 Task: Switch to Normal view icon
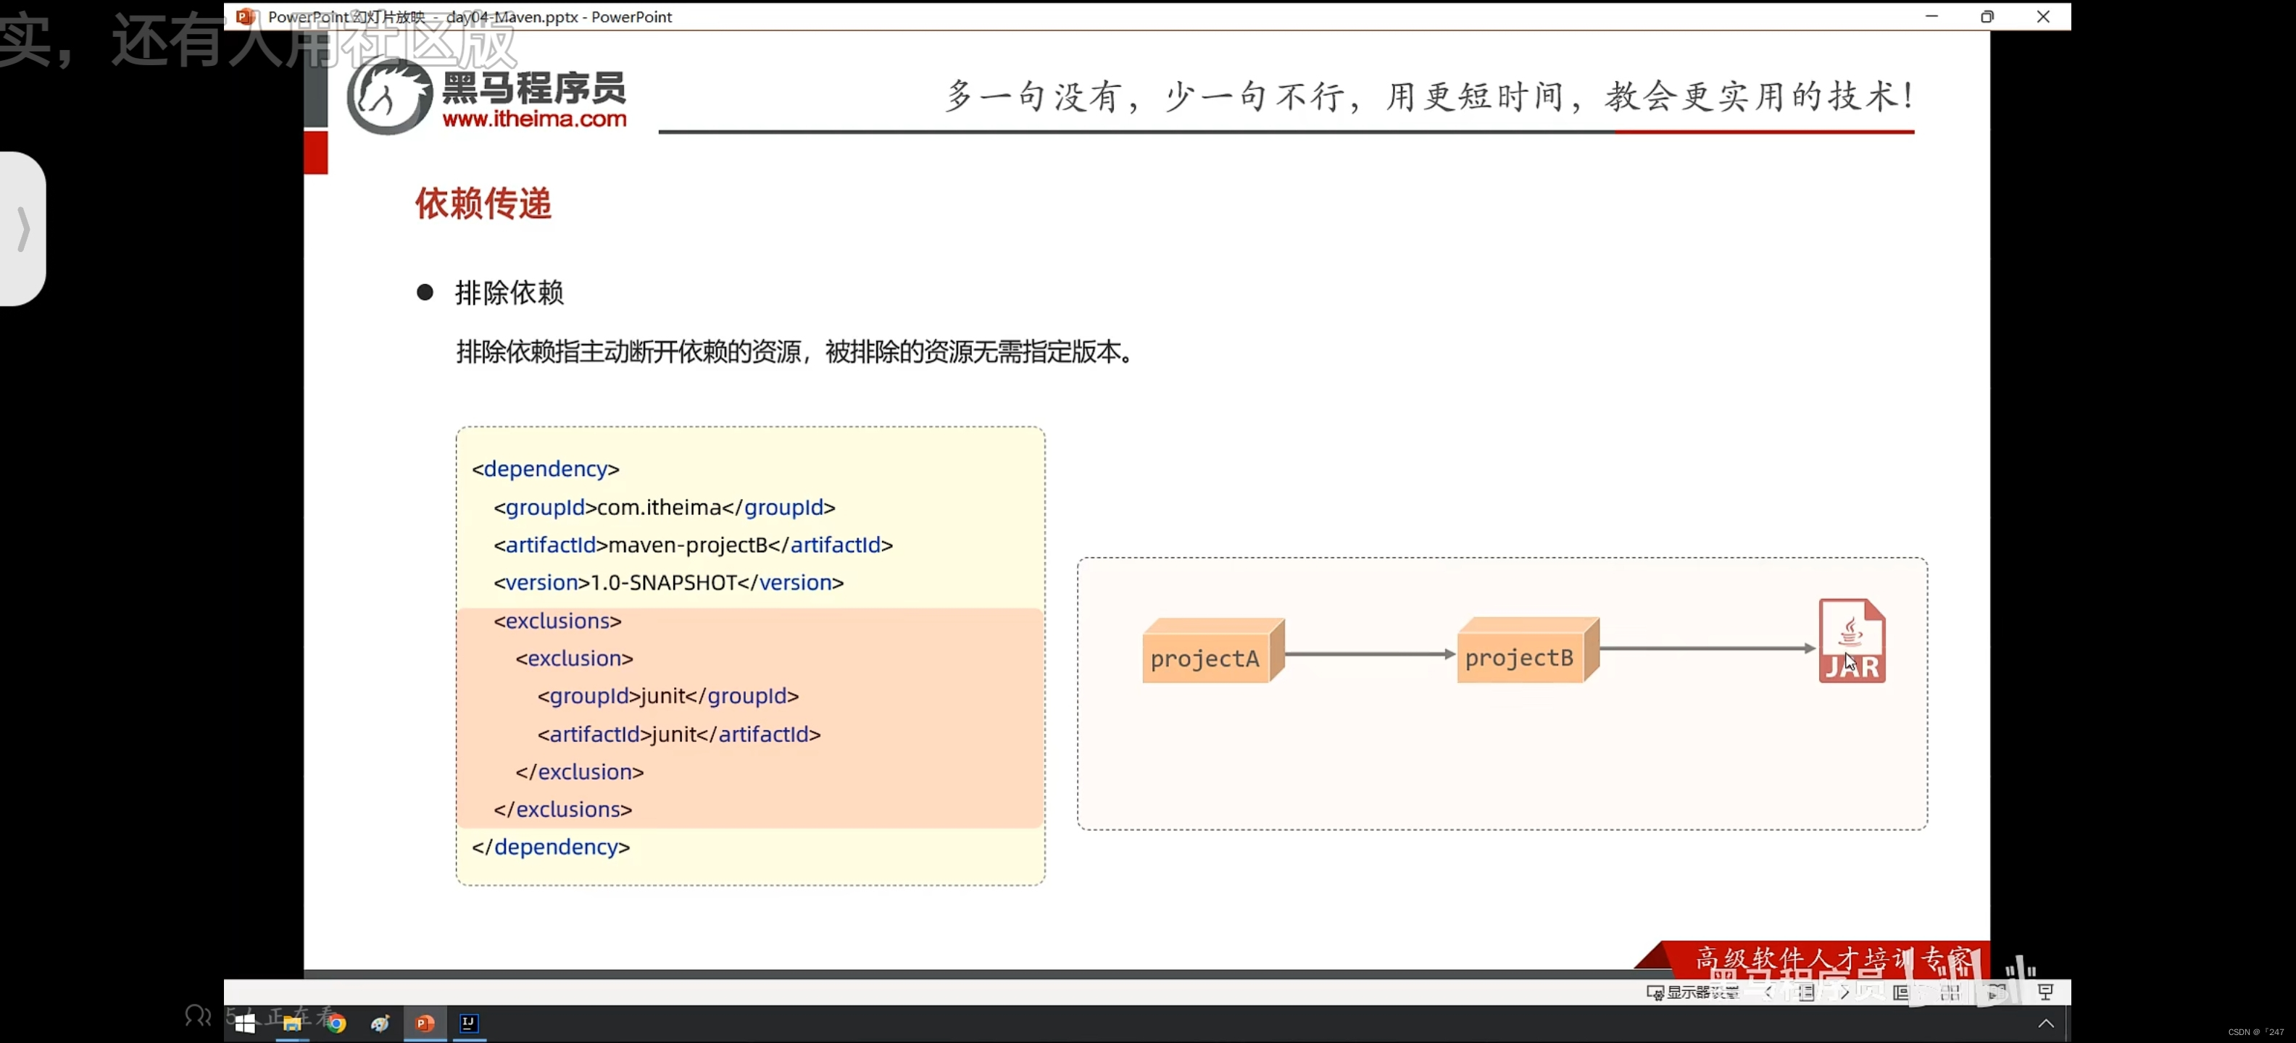1900,992
